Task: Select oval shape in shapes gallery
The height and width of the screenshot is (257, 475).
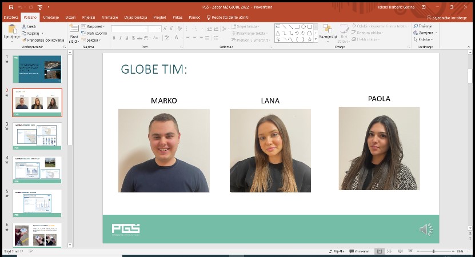Action: [304, 27]
